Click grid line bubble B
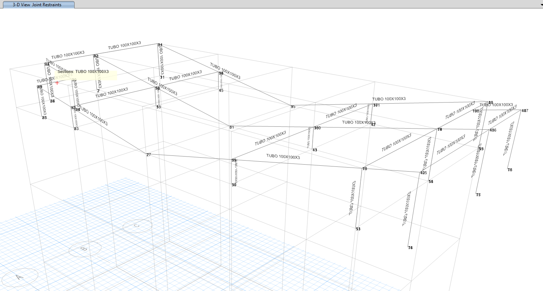This screenshot has width=543, height=291. pyautogui.click(x=84, y=249)
